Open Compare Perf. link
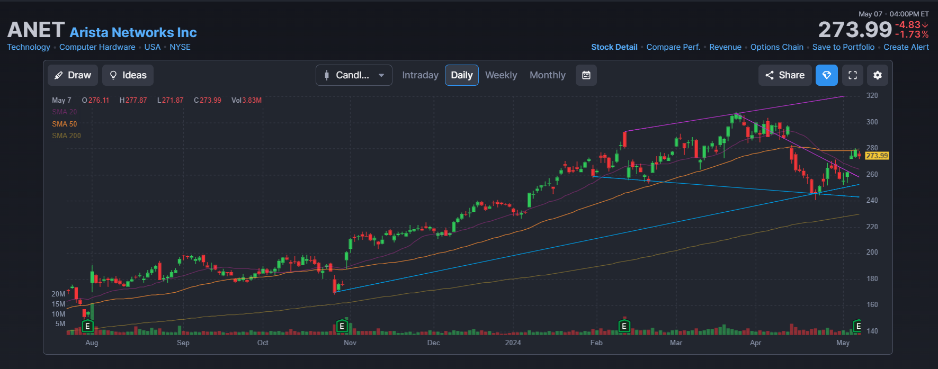 (673, 47)
